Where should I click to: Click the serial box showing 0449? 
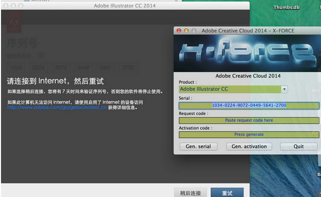click(83, 67)
